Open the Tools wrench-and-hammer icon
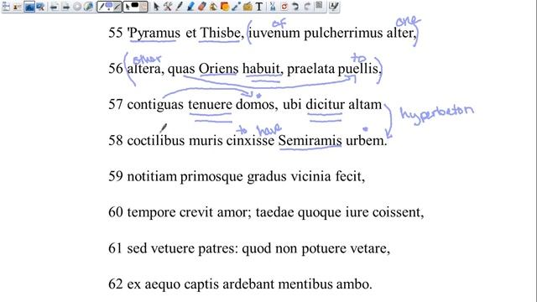This screenshot has height=302, width=537. pyautogui.click(x=168, y=7)
